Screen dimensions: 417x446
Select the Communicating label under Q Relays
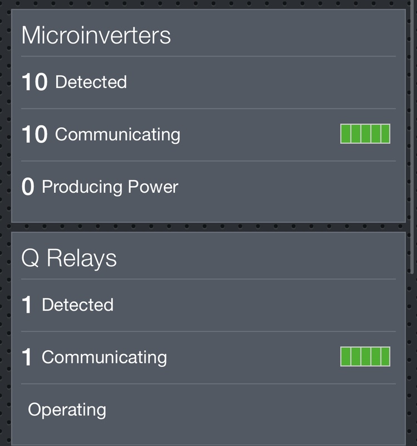coord(104,357)
